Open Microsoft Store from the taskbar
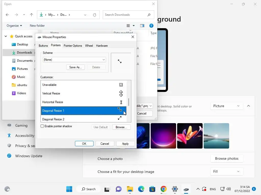 (x=152, y=189)
